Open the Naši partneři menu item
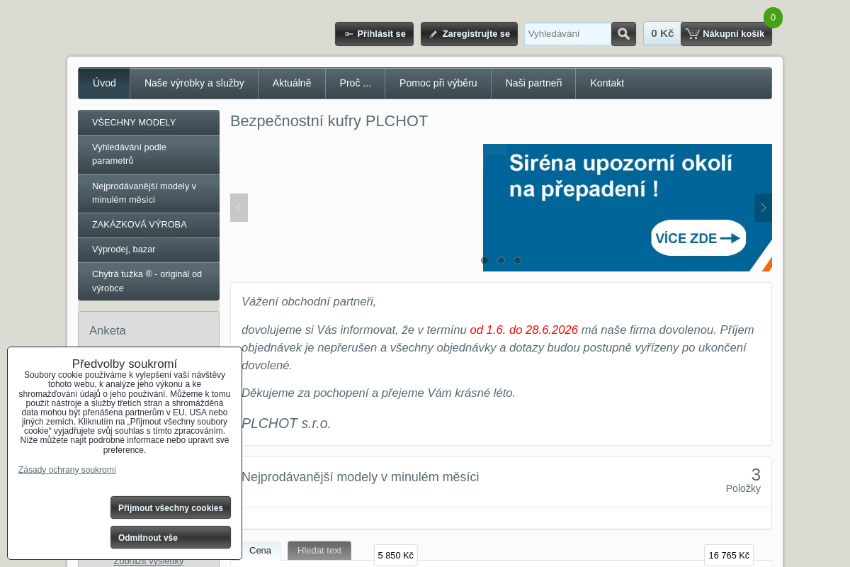This screenshot has width=850, height=567. tap(533, 83)
